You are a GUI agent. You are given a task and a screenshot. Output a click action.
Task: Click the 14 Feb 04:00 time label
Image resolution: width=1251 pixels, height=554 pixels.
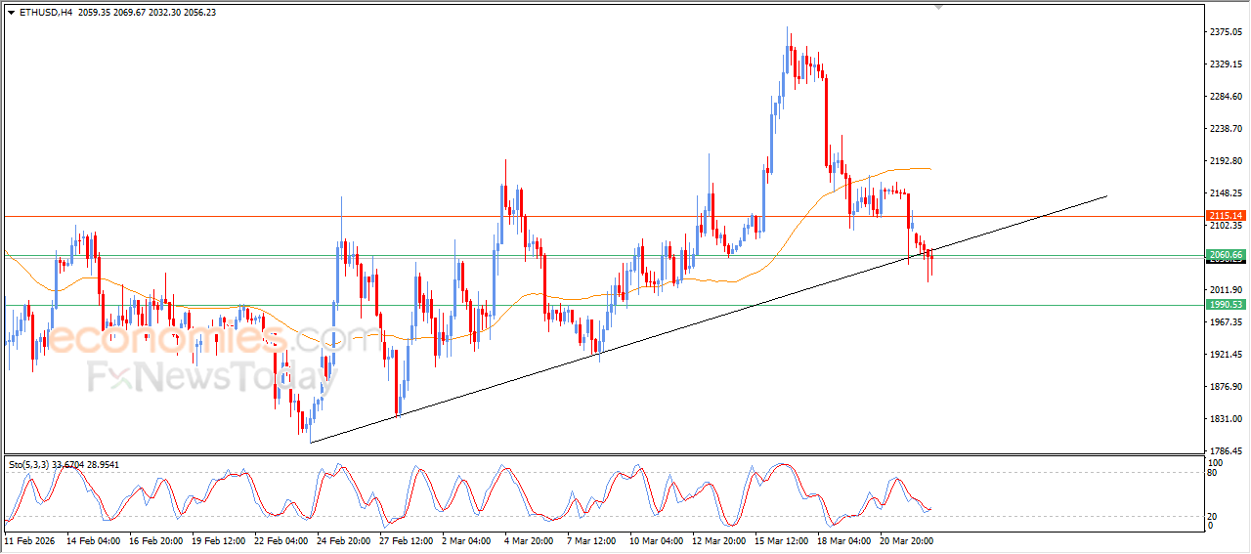click(93, 540)
